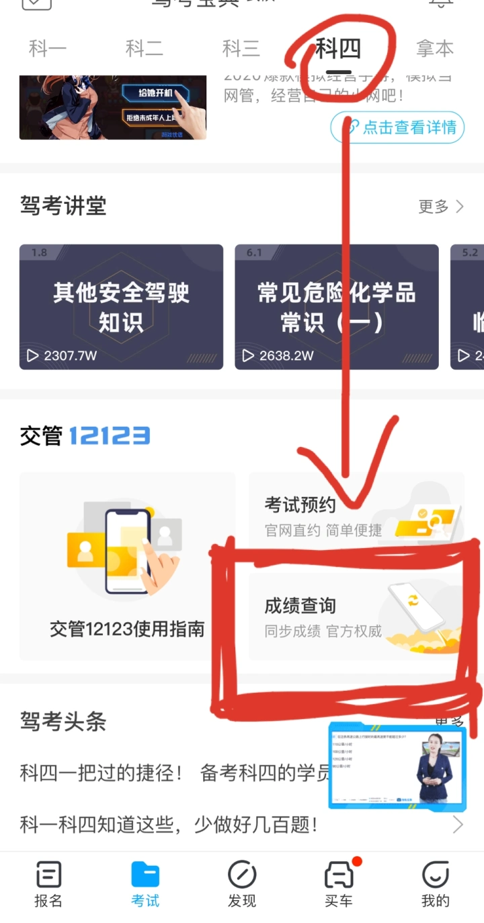Play the 其他安全驾驶知识 video

point(121,307)
